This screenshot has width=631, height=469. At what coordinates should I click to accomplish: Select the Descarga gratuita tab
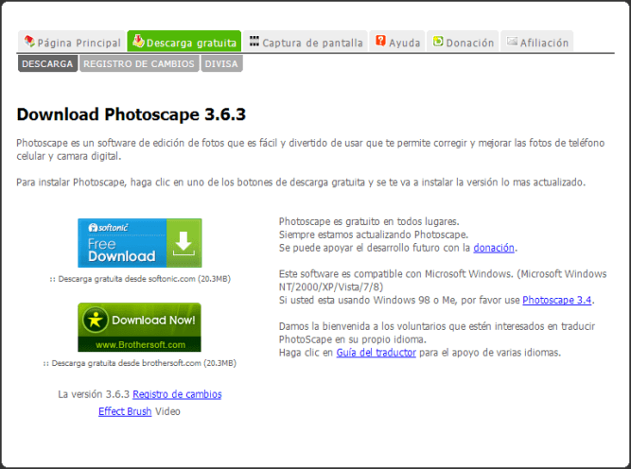(184, 42)
